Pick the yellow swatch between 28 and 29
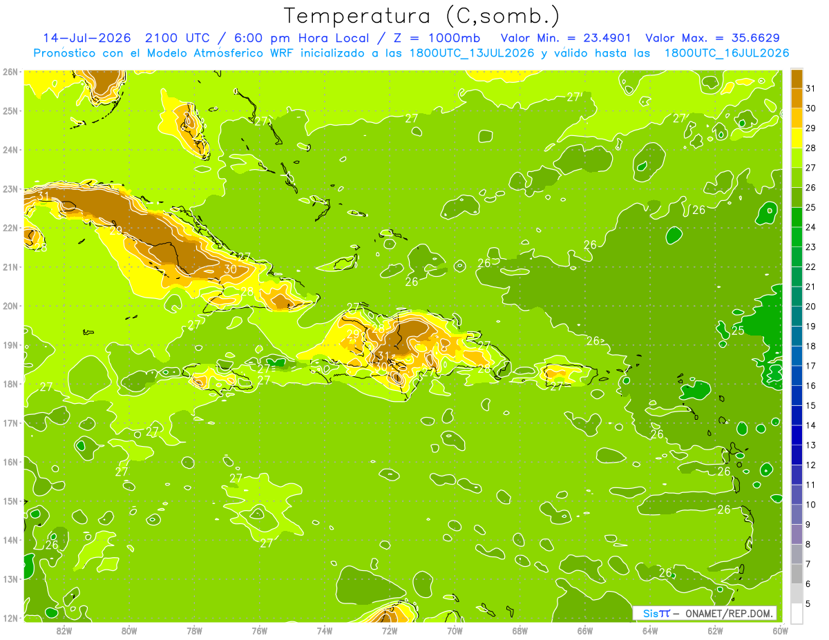The height and width of the screenshot is (640, 829). click(x=797, y=138)
